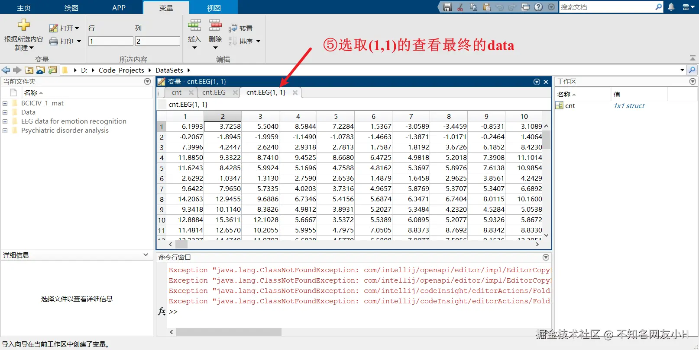Select the cnt.EEG variable tab
Screen dimensions: 699x350
point(214,92)
